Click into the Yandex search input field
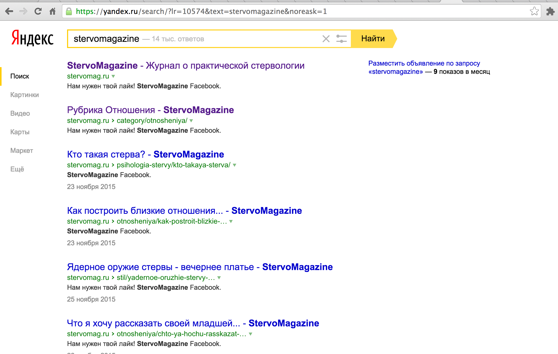Image resolution: width=558 pixels, height=354 pixels. coord(232,39)
